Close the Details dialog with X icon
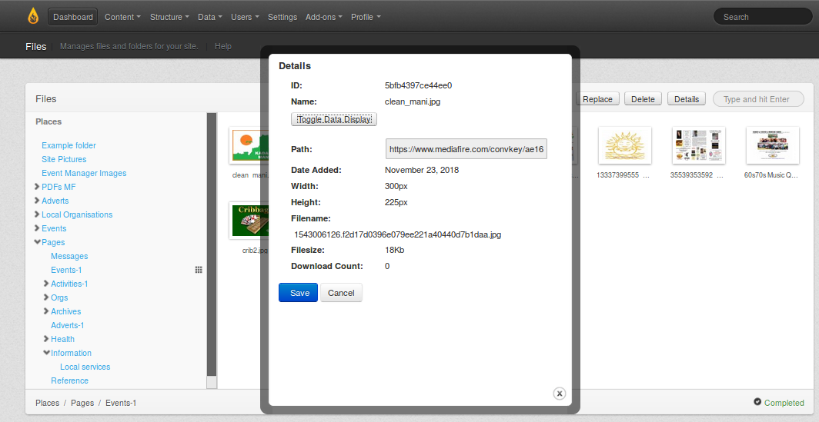819x422 pixels. click(x=560, y=394)
